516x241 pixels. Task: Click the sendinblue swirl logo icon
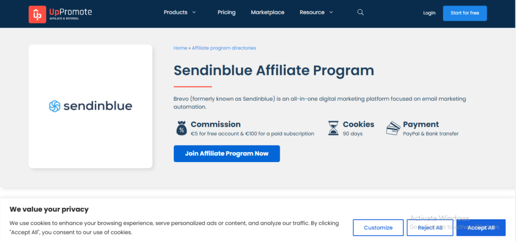(54, 106)
